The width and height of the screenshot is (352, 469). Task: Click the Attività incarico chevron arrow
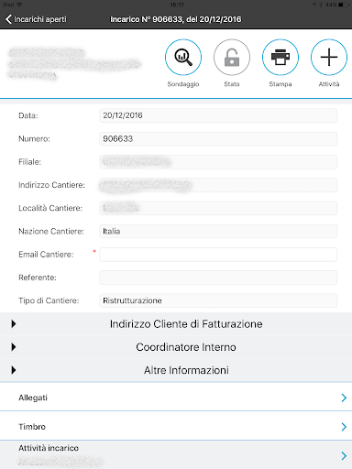pos(344,455)
